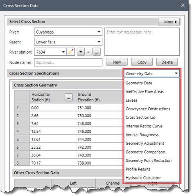
Task: Click horizontal station cell 12.54
Action: (53, 132)
